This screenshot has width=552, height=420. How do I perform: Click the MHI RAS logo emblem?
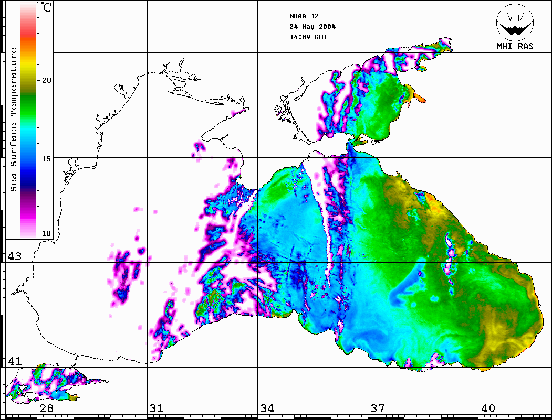[x=515, y=23]
